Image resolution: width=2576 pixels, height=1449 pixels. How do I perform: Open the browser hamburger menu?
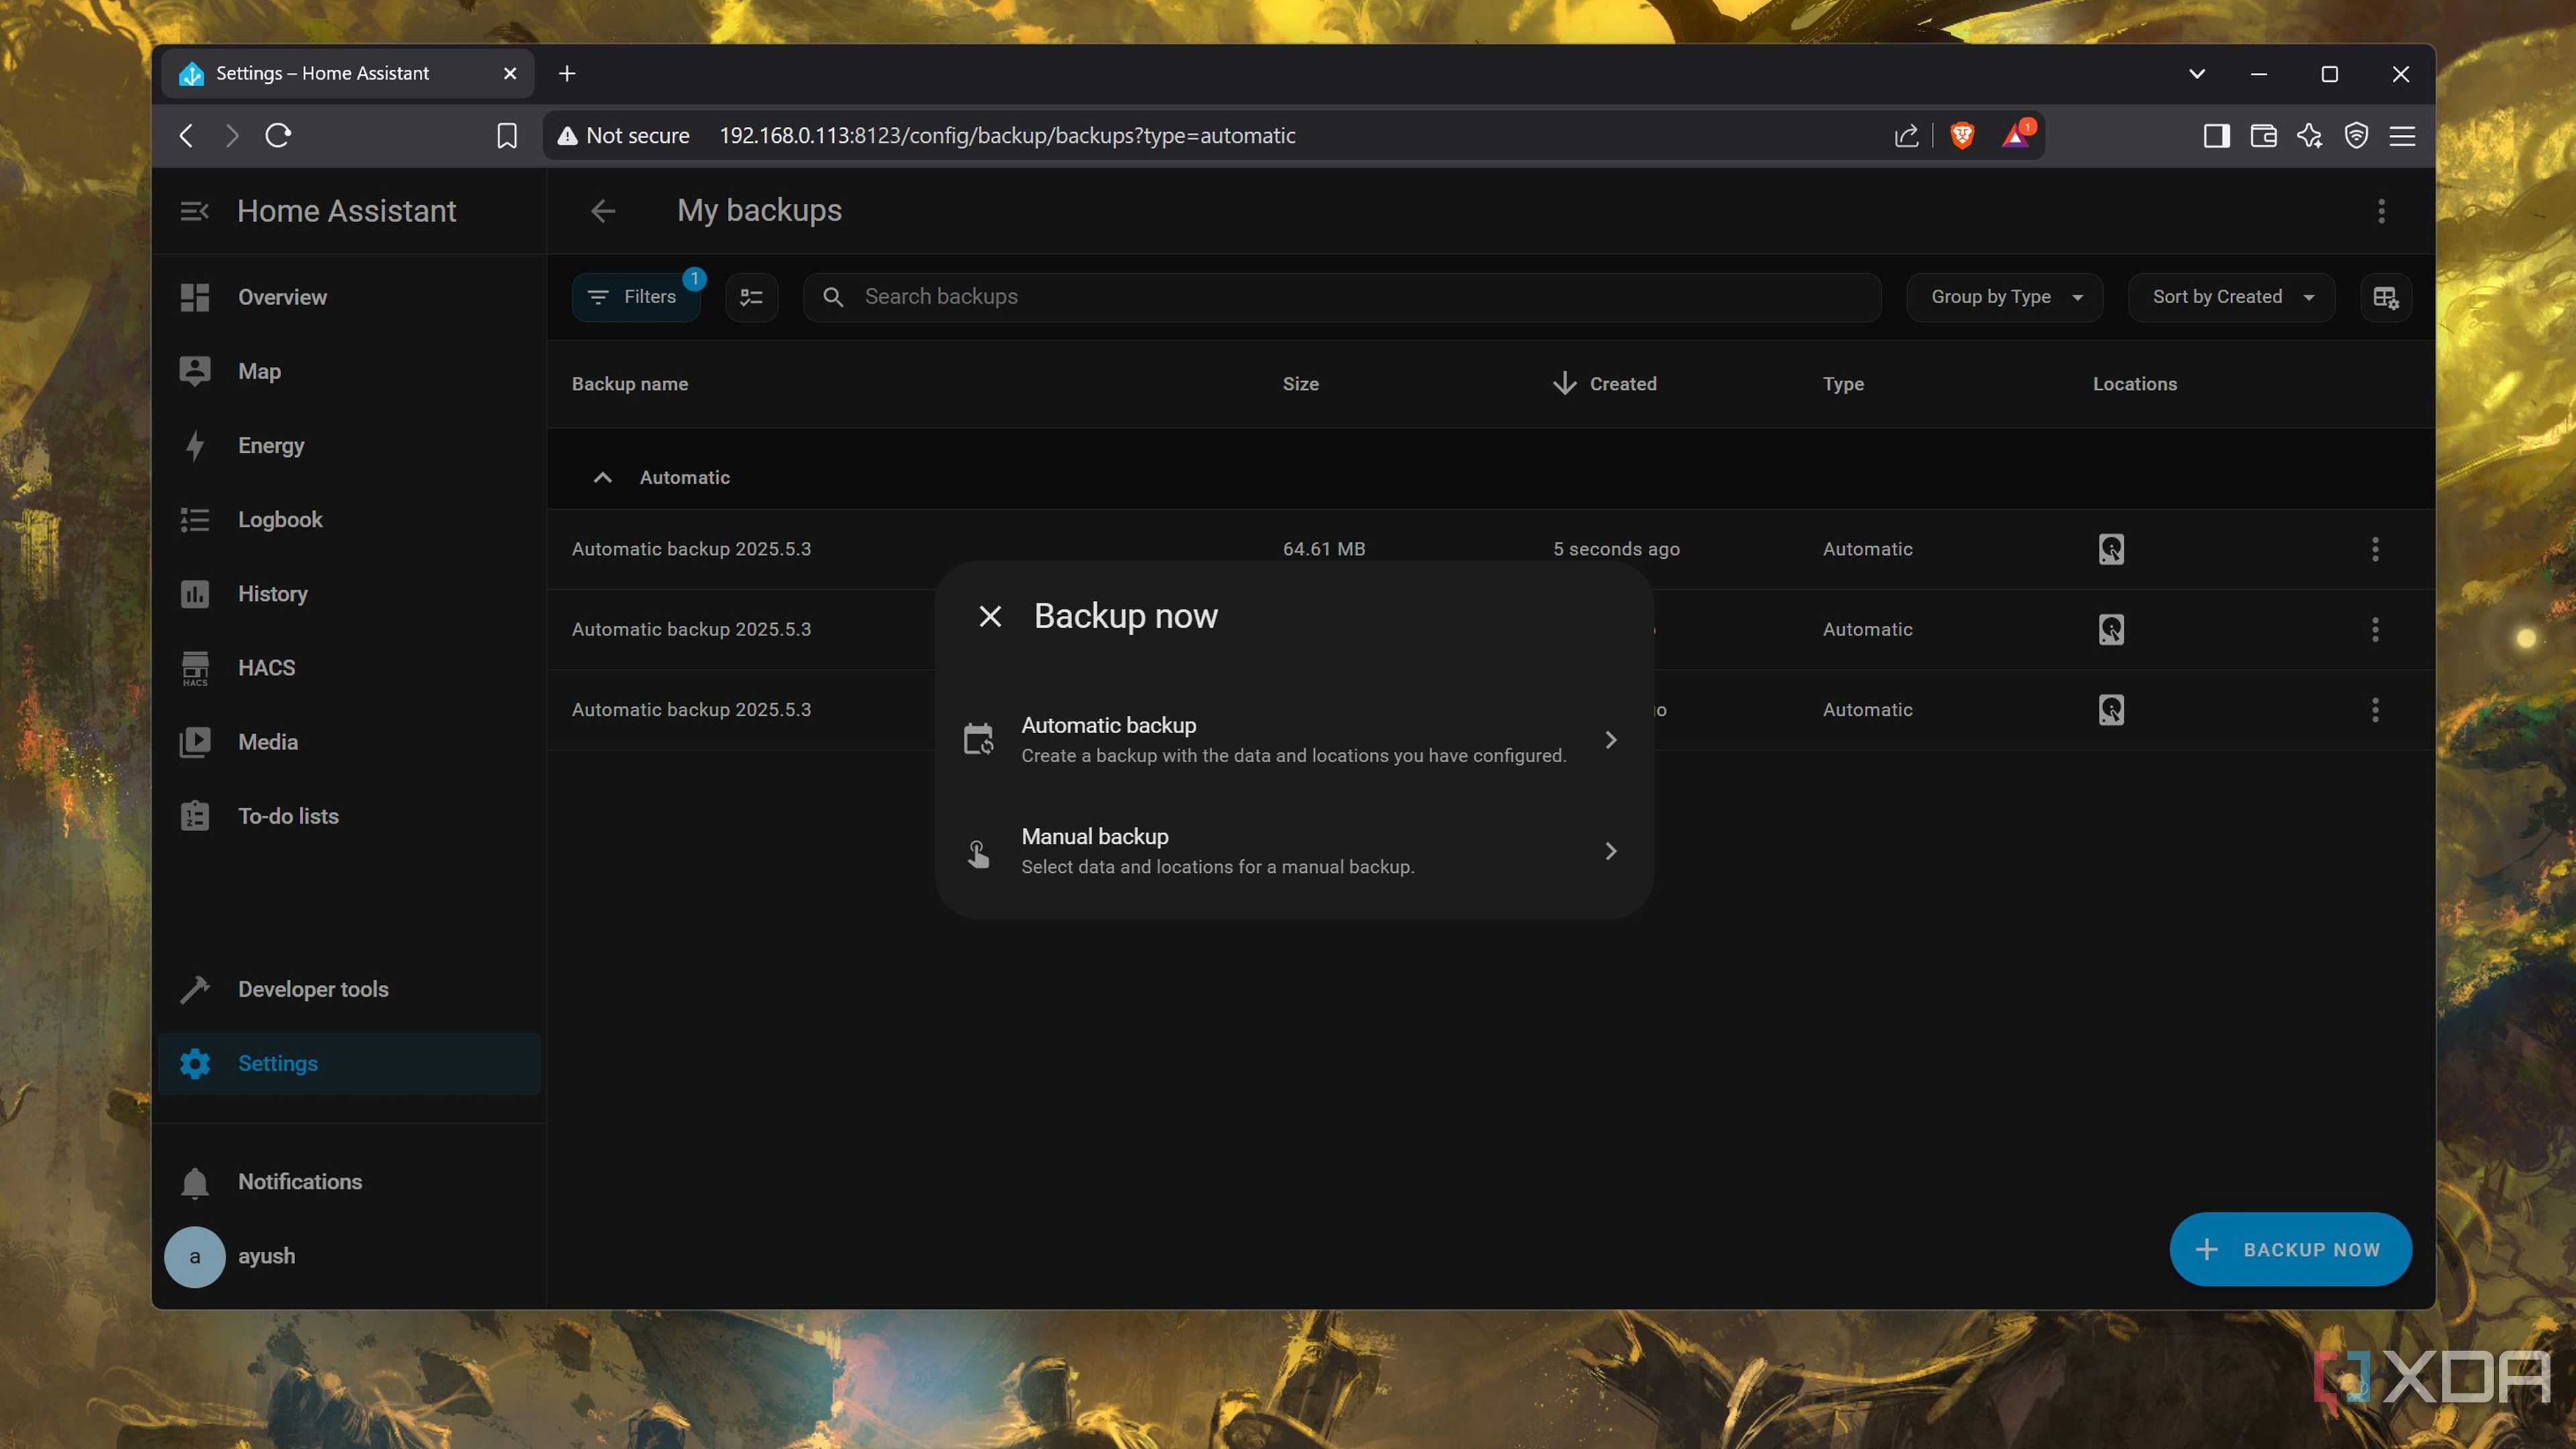point(2402,135)
